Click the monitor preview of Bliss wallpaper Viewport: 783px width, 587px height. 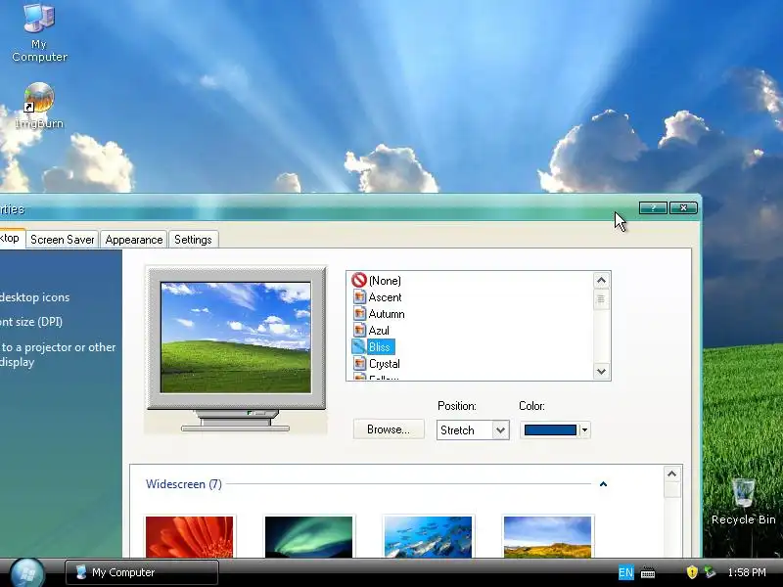(x=236, y=338)
